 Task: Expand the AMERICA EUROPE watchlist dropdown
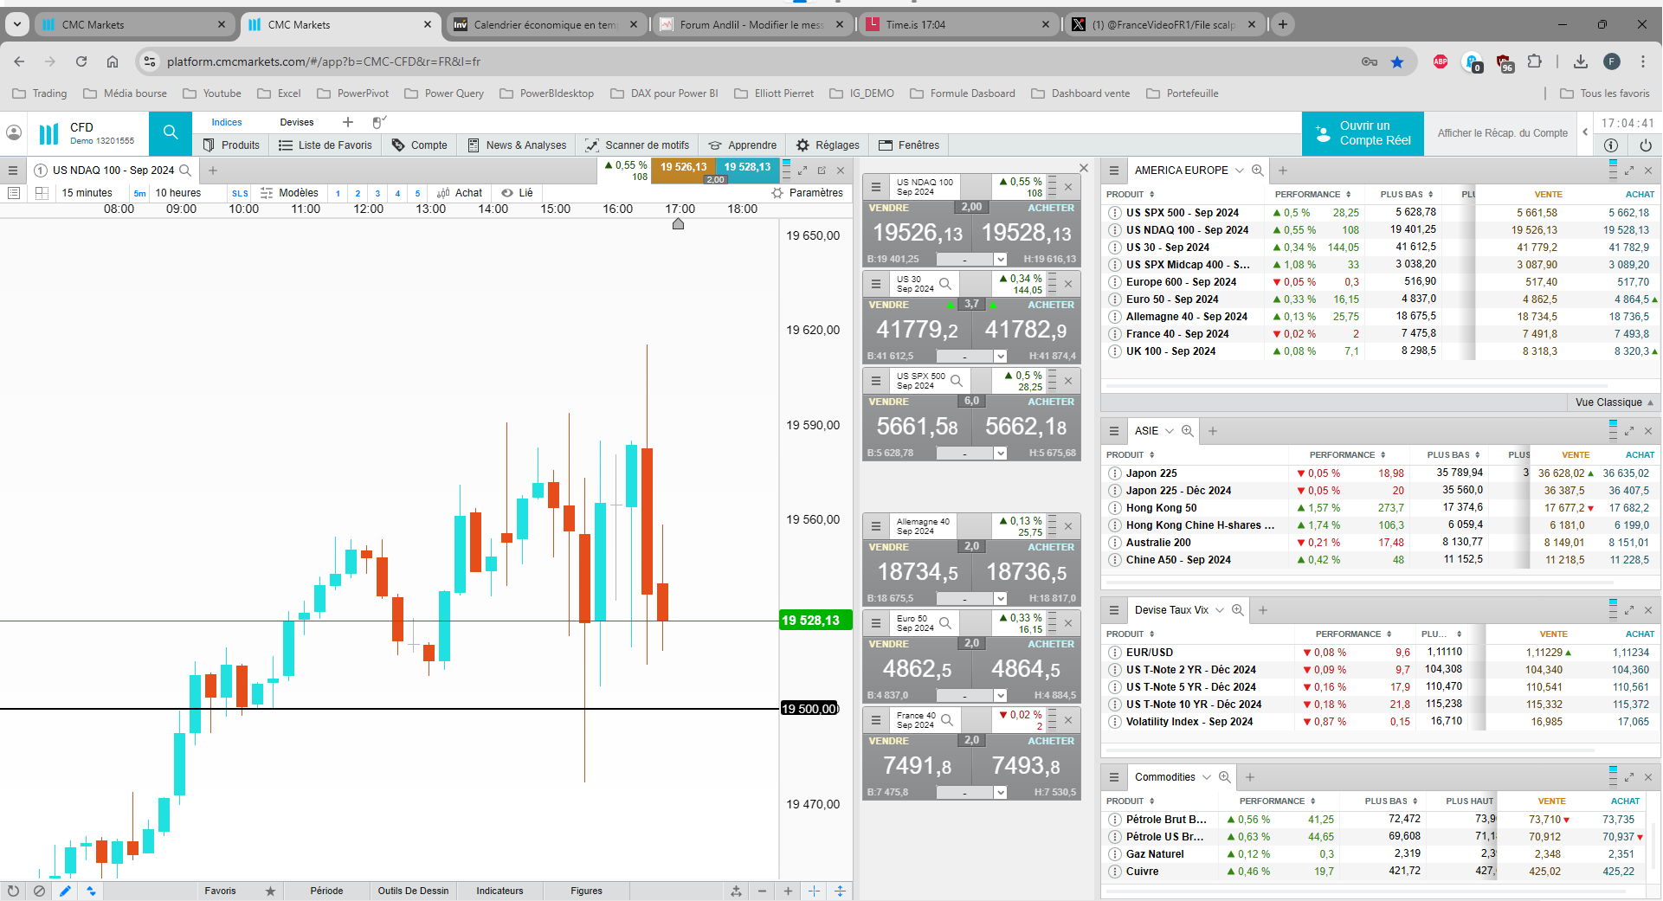1239,171
